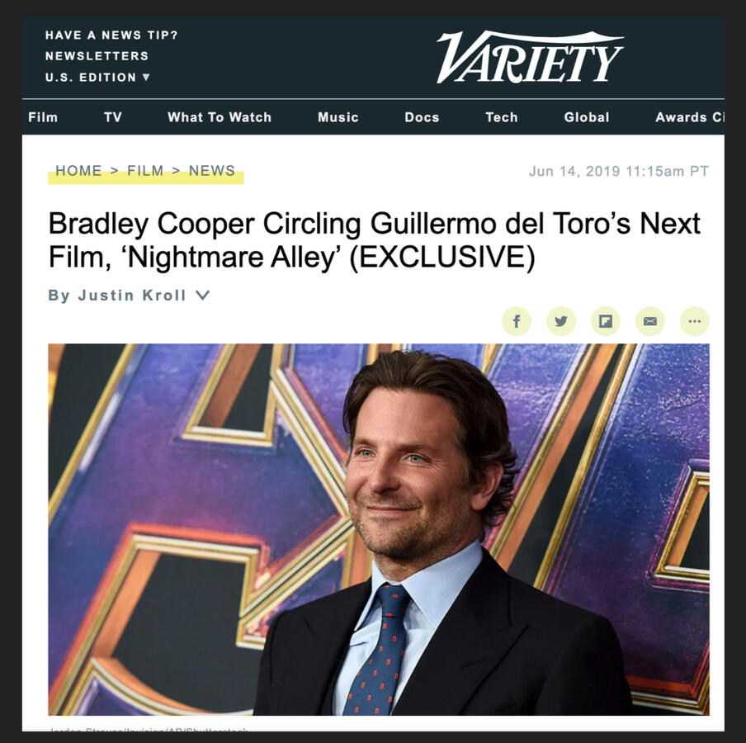Screen dimensions: 746x743
Task: Open more sharing options ellipsis
Action: (x=695, y=321)
